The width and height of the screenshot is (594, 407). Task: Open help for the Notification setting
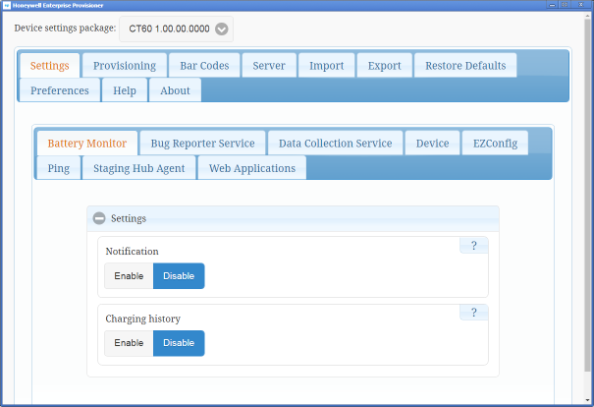(x=473, y=246)
